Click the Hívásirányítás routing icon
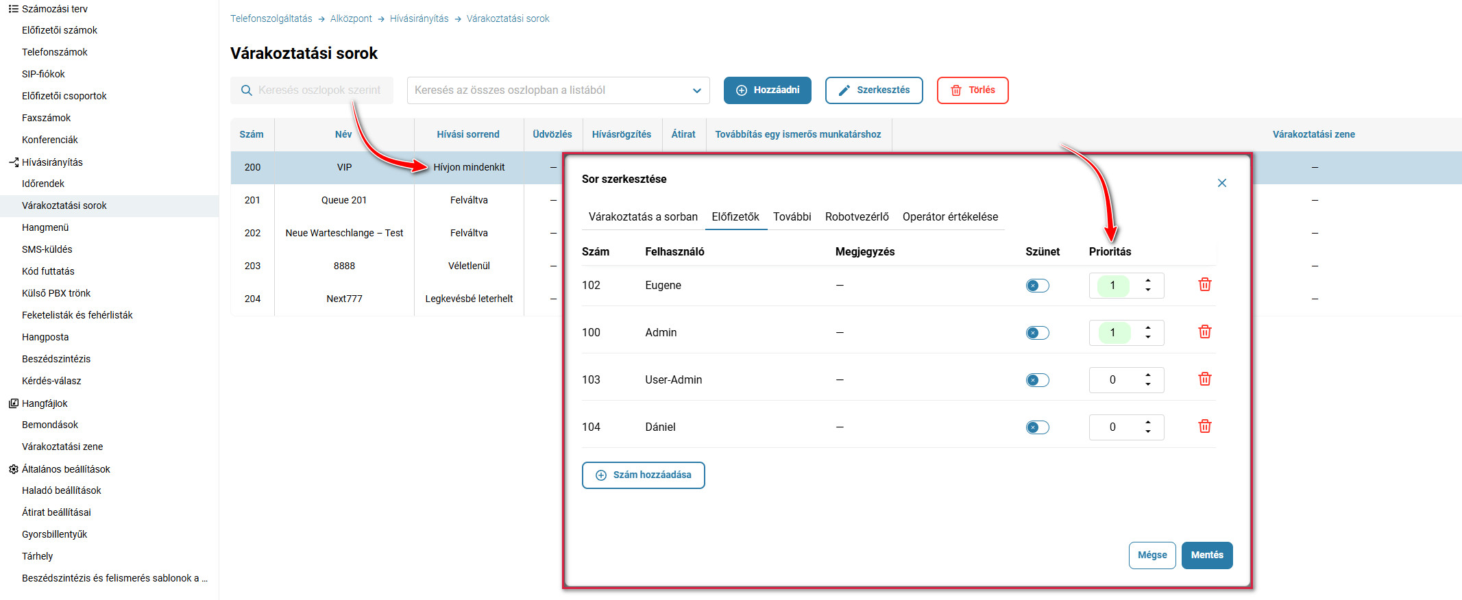 (x=13, y=162)
